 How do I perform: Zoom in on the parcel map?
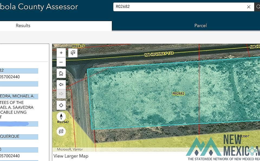[x=61, y=53]
